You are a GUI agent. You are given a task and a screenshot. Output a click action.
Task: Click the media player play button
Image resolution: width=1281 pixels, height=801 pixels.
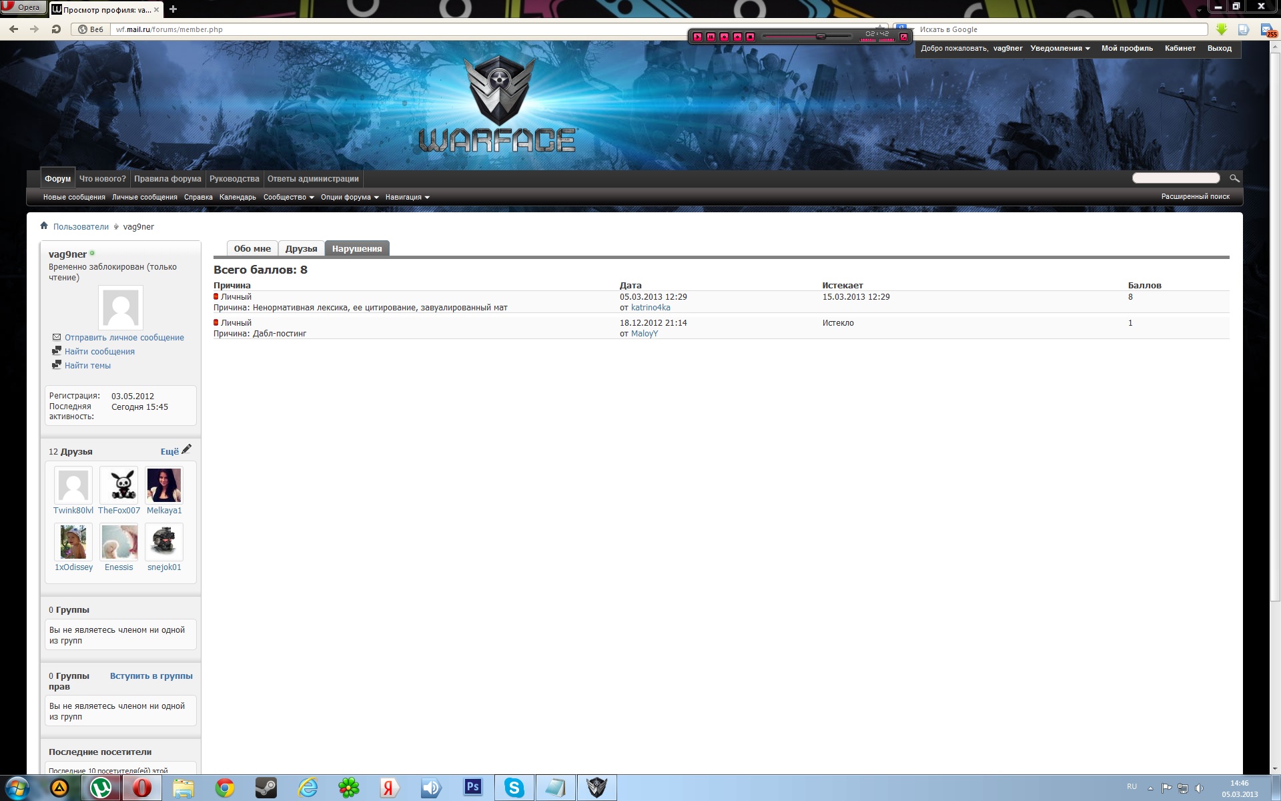coord(697,37)
